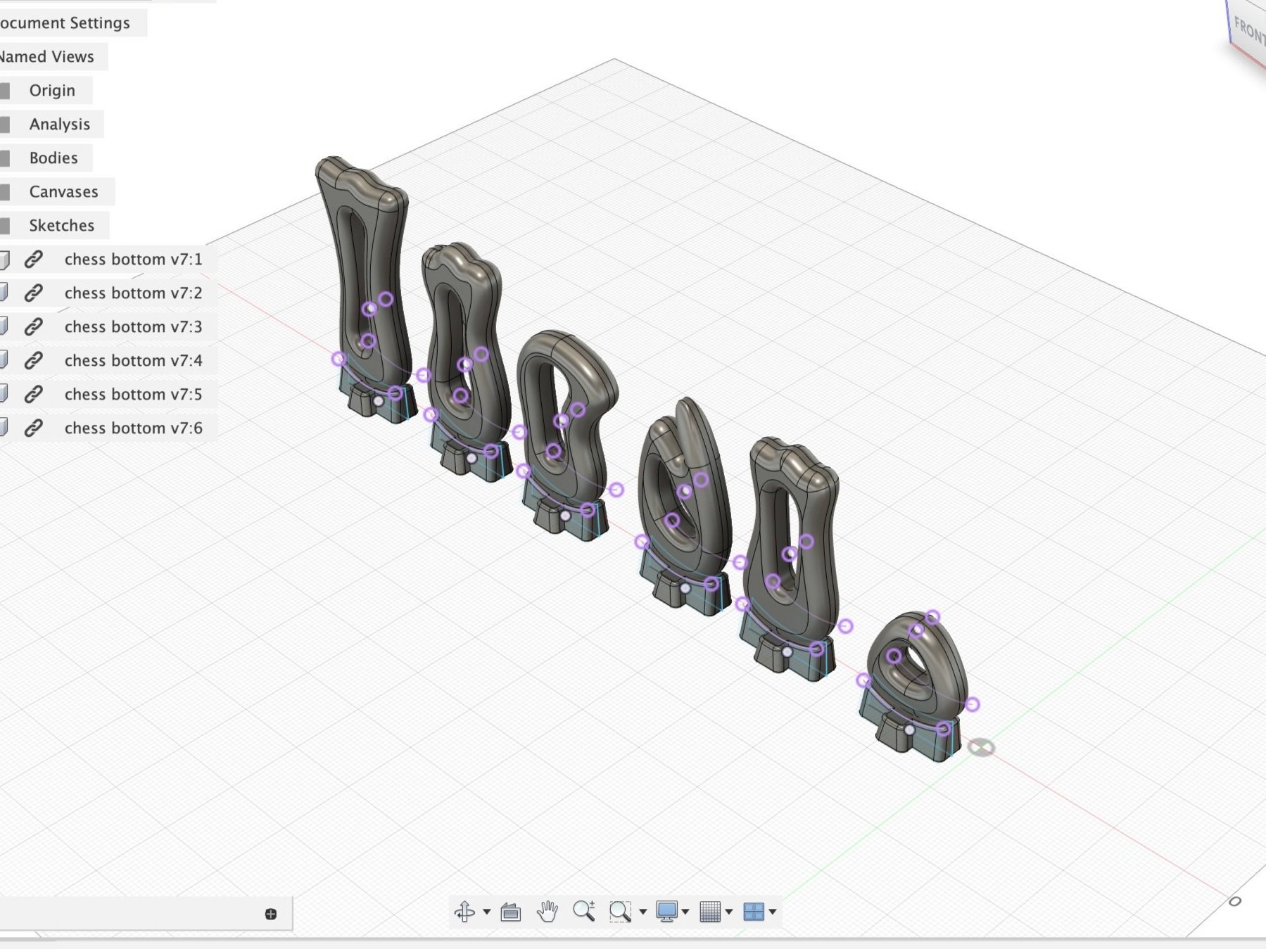Click link icon for chess bottom v7:2
1266x949 pixels.
(x=33, y=293)
